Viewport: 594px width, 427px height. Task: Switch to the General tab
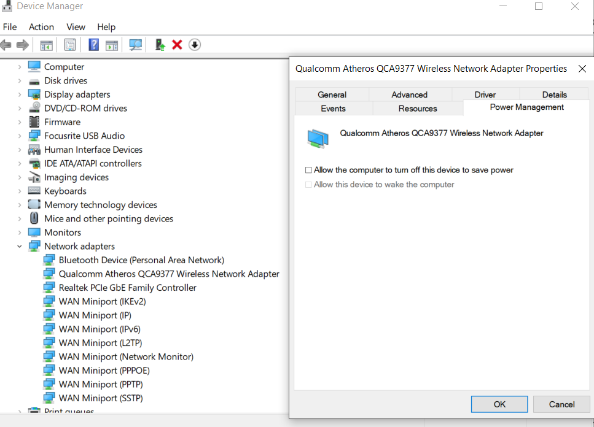coord(332,94)
